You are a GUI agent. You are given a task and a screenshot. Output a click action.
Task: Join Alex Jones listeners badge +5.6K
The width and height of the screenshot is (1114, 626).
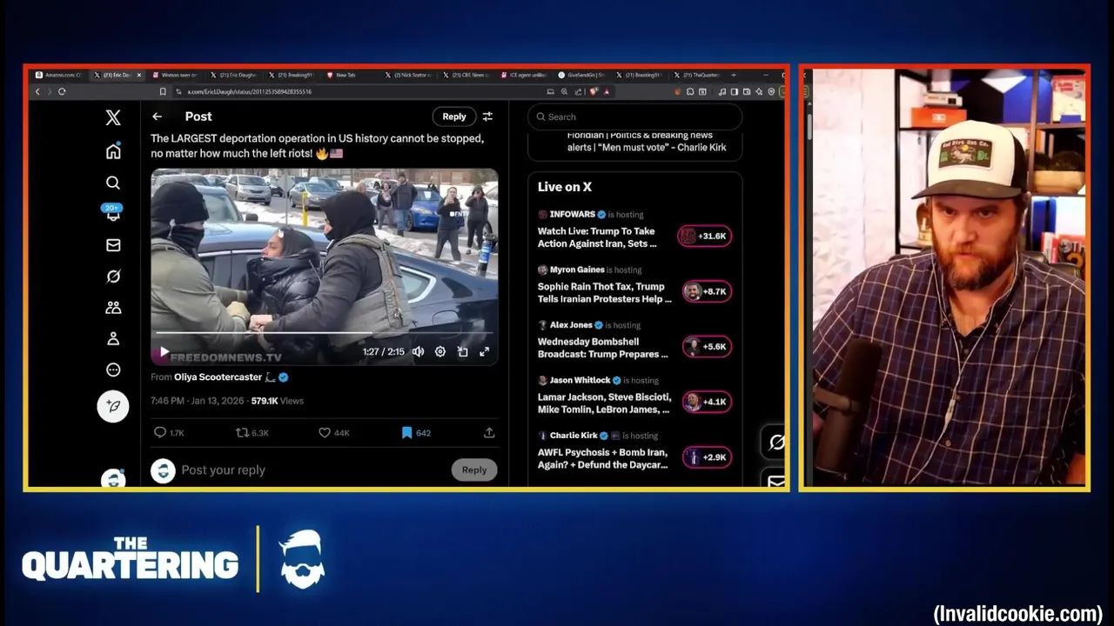[707, 347]
